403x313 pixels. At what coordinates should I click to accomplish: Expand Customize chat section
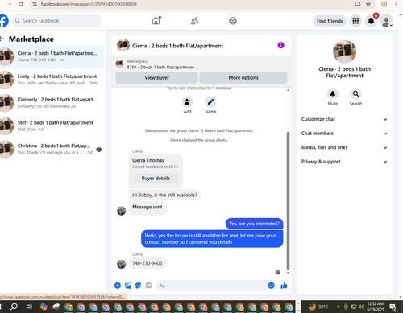(344, 119)
